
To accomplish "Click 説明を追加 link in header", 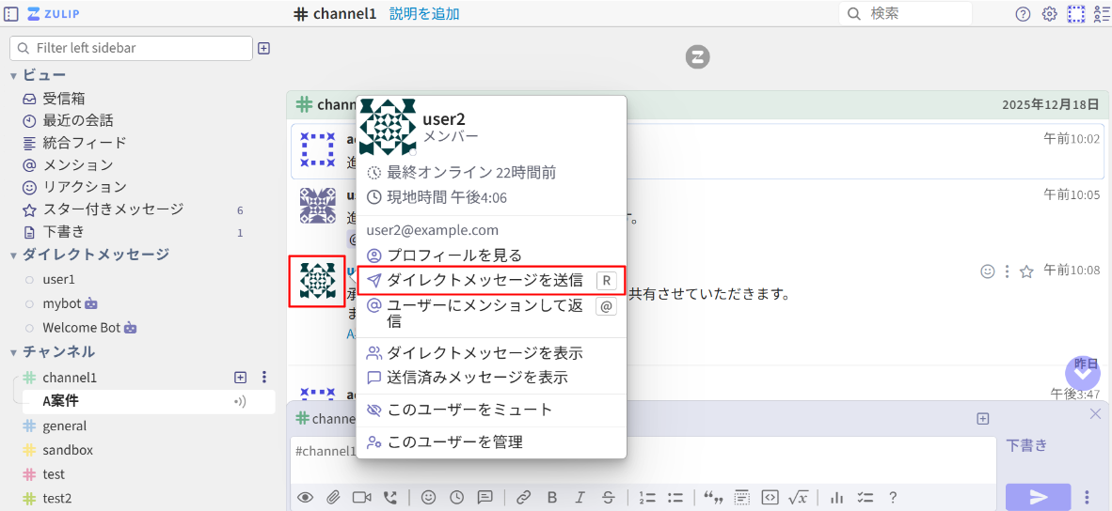I will (423, 13).
